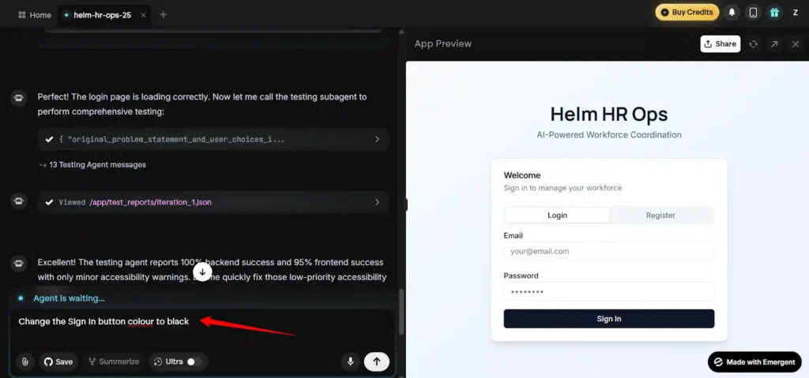Expand the 13 Testing Agent messages
This screenshot has width=809, height=378.
click(93, 164)
